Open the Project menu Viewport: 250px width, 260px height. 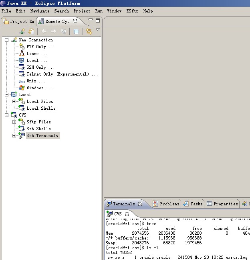82,11
